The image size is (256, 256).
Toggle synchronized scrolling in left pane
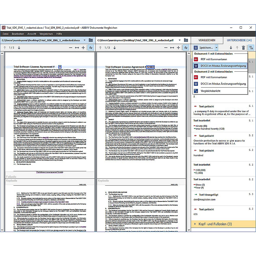[91, 48]
